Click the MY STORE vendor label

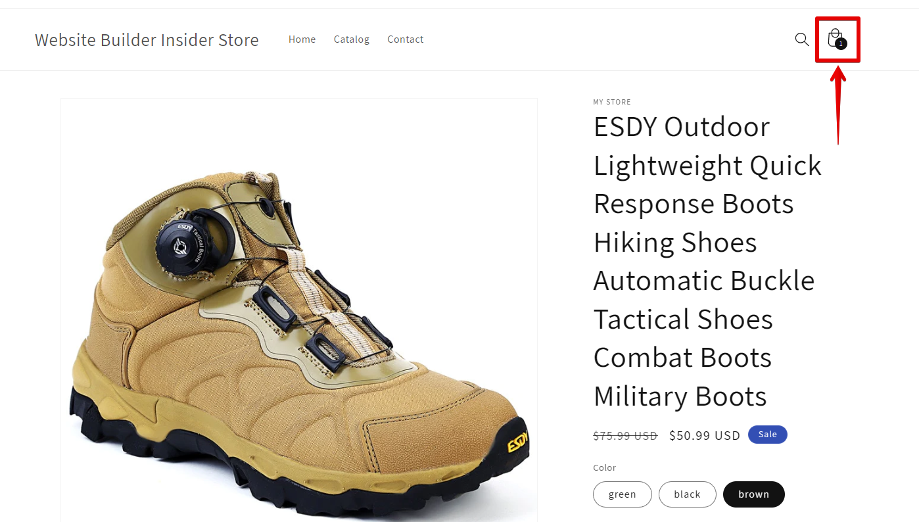pyautogui.click(x=612, y=102)
